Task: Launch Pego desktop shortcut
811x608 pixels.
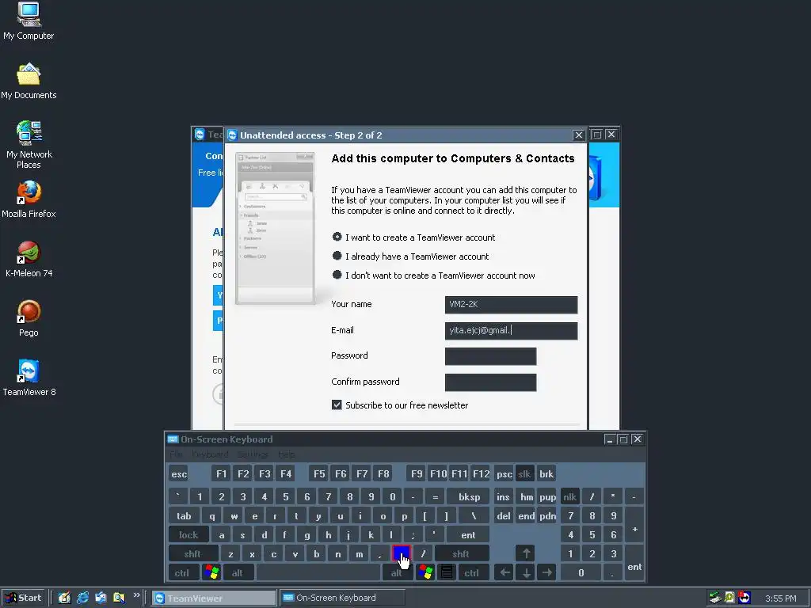Action: click(29, 318)
